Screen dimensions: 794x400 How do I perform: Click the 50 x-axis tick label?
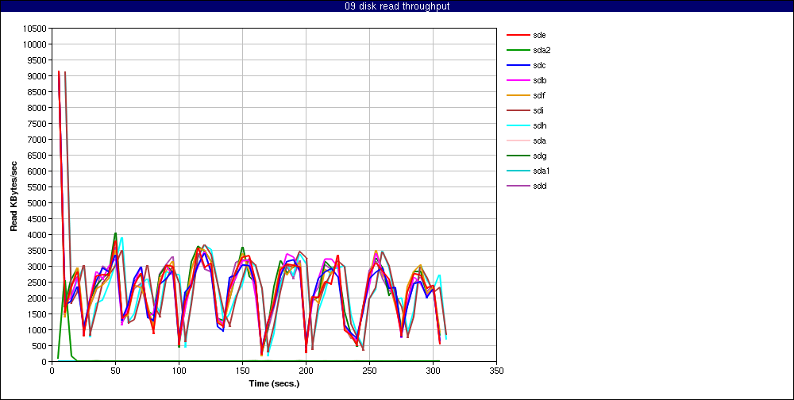(115, 371)
